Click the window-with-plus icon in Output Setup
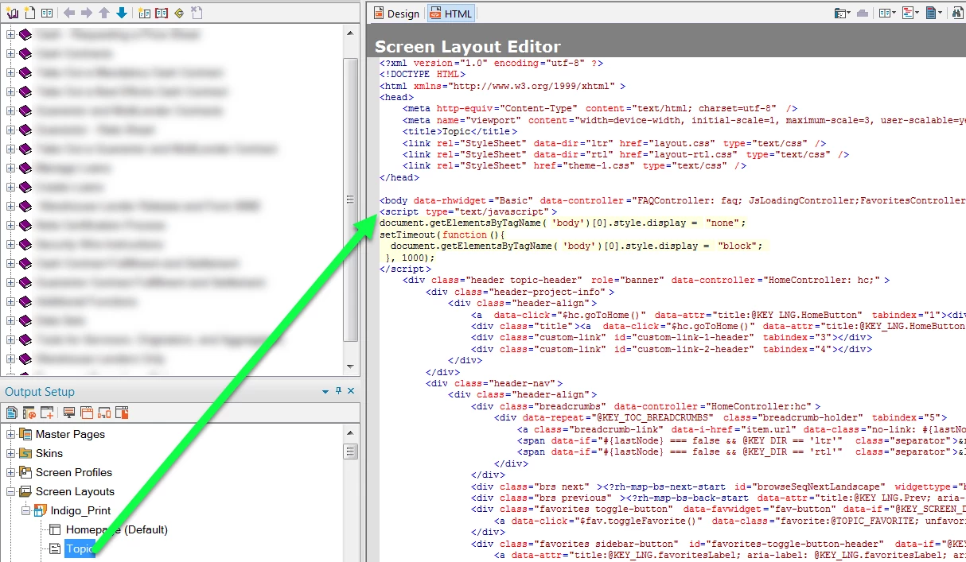966x562 pixels. pyautogui.click(x=47, y=413)
